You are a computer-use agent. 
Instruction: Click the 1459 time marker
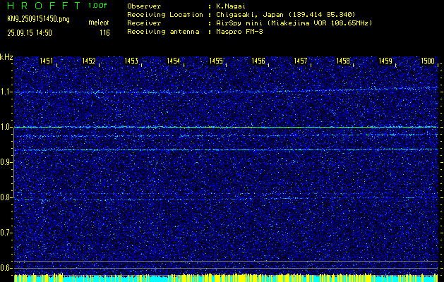pos(385,61)
